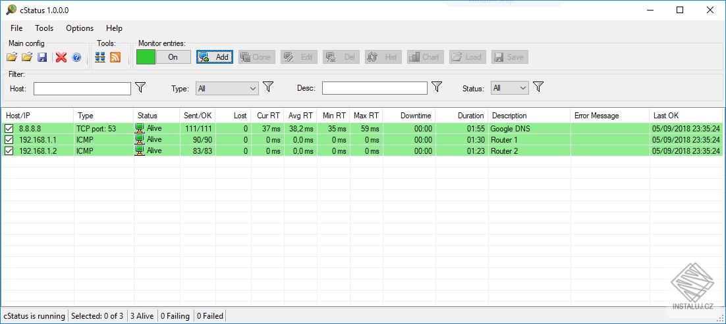726x324 pixels.
Task: Click the Hist button
Action: click(x=383, y=57)
